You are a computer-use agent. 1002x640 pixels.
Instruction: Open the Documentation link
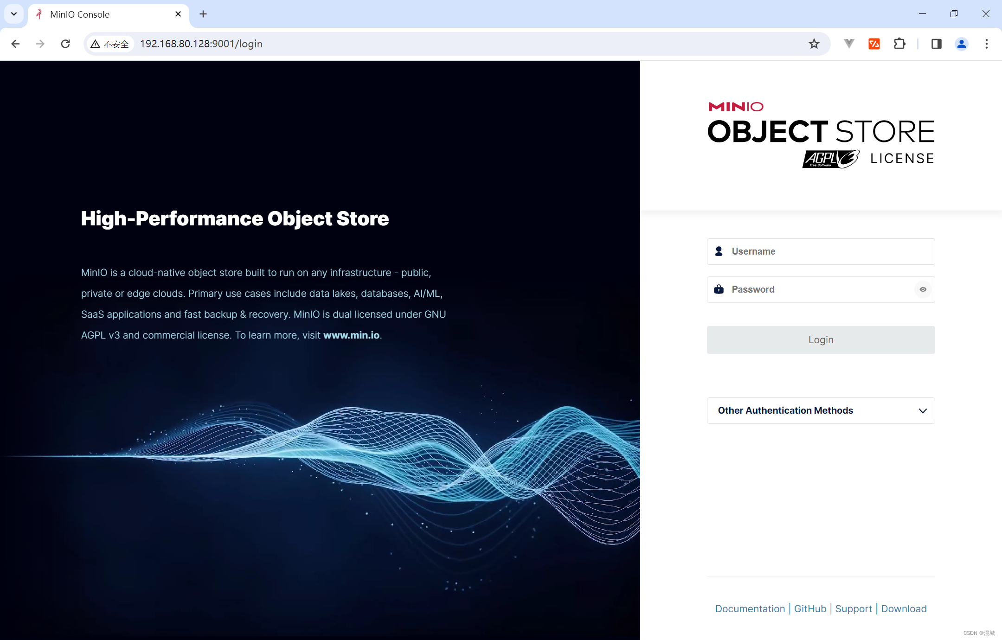point(750,608)
